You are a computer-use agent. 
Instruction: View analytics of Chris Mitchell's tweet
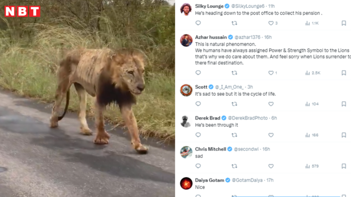click(x=312, y=166)
